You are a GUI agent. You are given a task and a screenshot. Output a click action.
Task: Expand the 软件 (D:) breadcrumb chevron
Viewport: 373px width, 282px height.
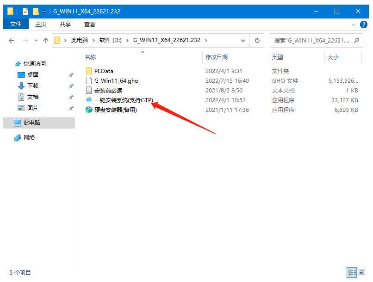[x=128, y=41]
